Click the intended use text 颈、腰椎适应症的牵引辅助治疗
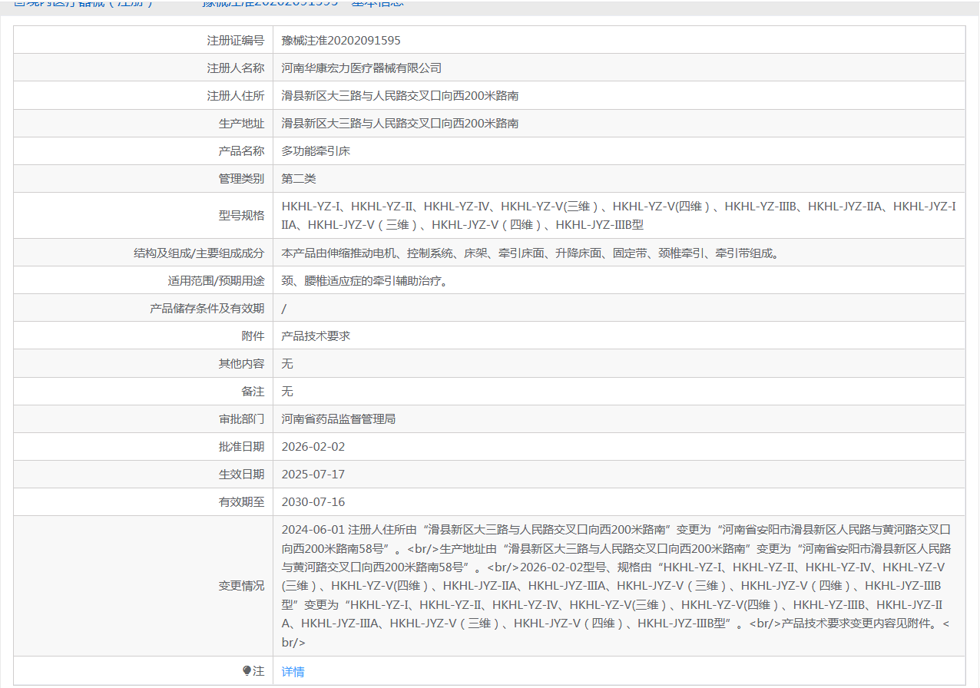Screen dimensions: 980x688 pos(365,280)
